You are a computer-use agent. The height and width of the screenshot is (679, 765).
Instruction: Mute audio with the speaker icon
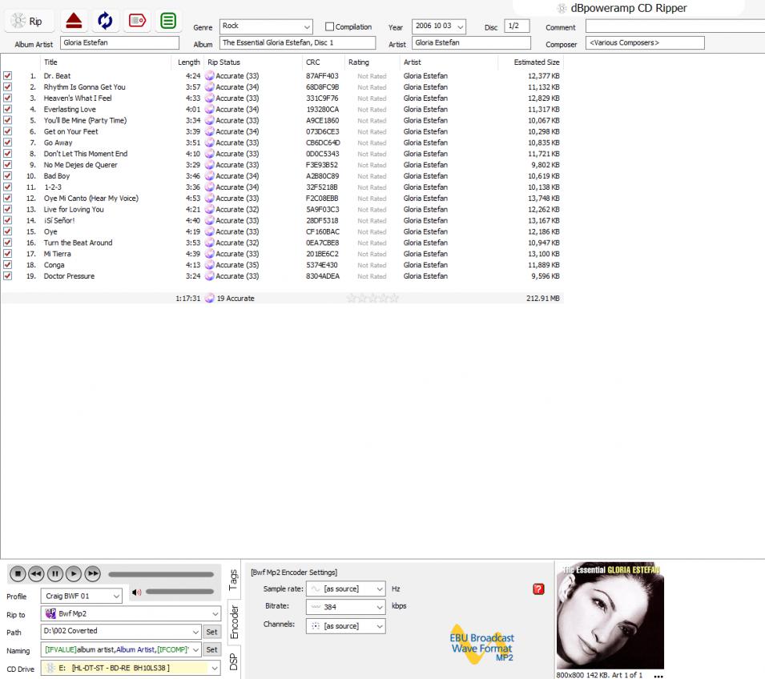point(137,593)
